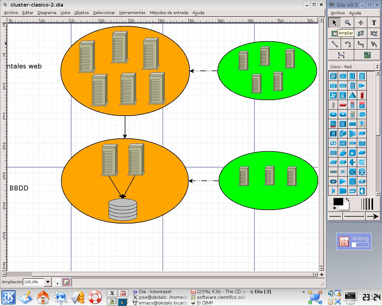Screen dimensions: 382x306
Task: Select the Text tool in toolbox
Action: click(x=374, y=23)
